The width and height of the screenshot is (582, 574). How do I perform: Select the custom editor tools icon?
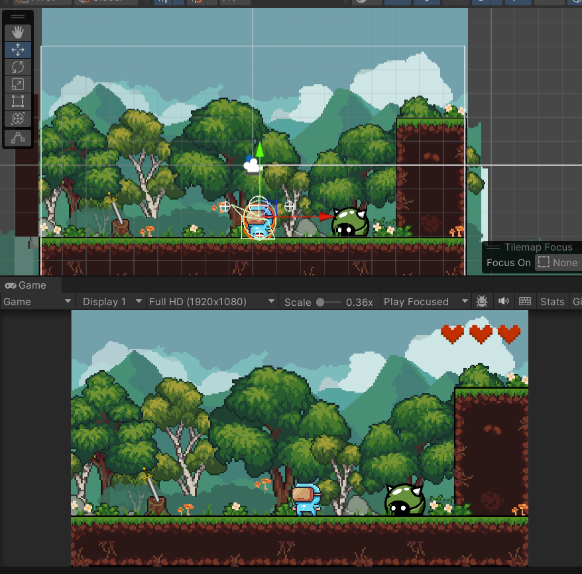18,138
